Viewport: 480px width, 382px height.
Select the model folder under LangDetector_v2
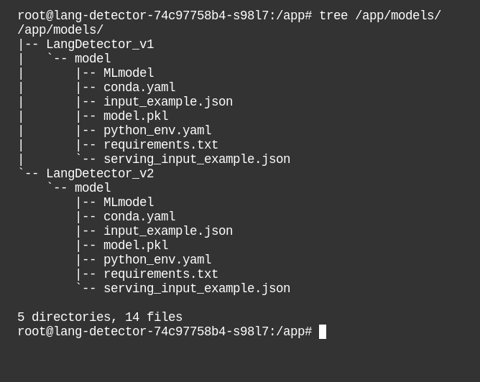93,188
